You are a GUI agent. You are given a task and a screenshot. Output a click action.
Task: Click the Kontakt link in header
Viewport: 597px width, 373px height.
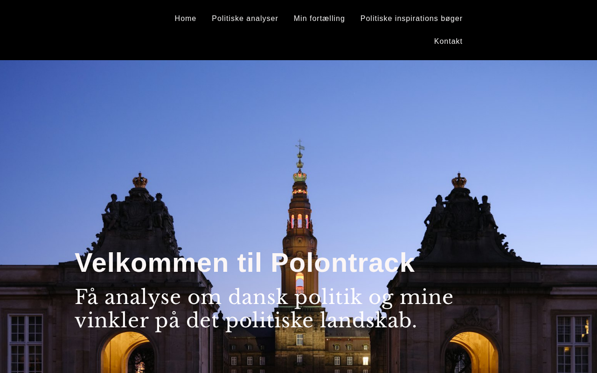[448, 41]
